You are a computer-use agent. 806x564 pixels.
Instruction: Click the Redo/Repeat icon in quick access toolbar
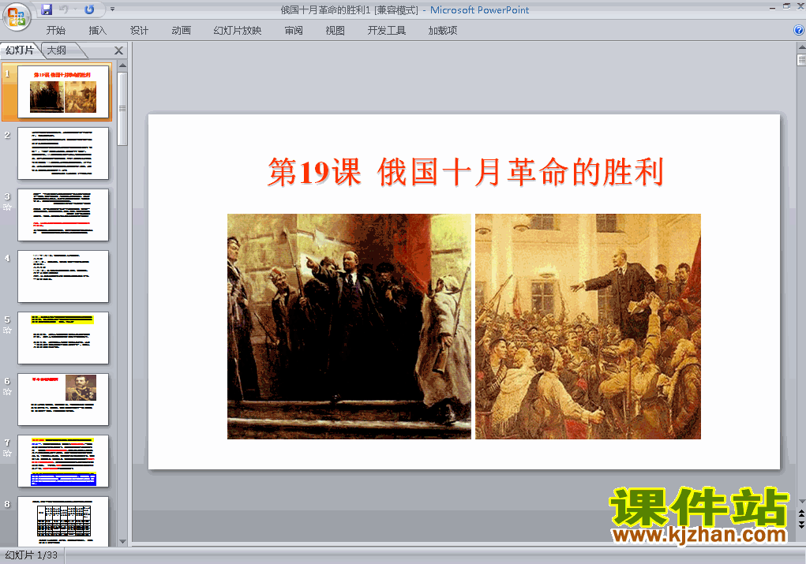[x=89, y=9]
